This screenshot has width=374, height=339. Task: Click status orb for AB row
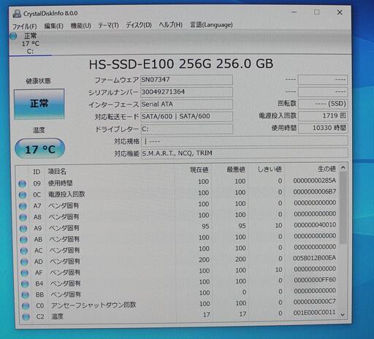pos(23,240)
